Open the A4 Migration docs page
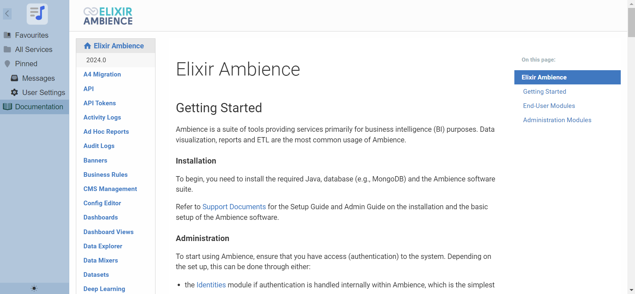The image size is (635, 294). click(x=102, y=74)
